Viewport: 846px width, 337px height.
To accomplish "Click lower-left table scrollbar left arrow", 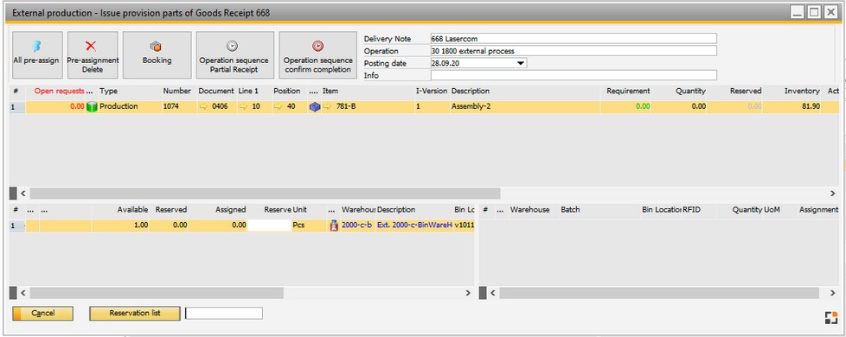I will pyautogui.click(x=23, y=293).
